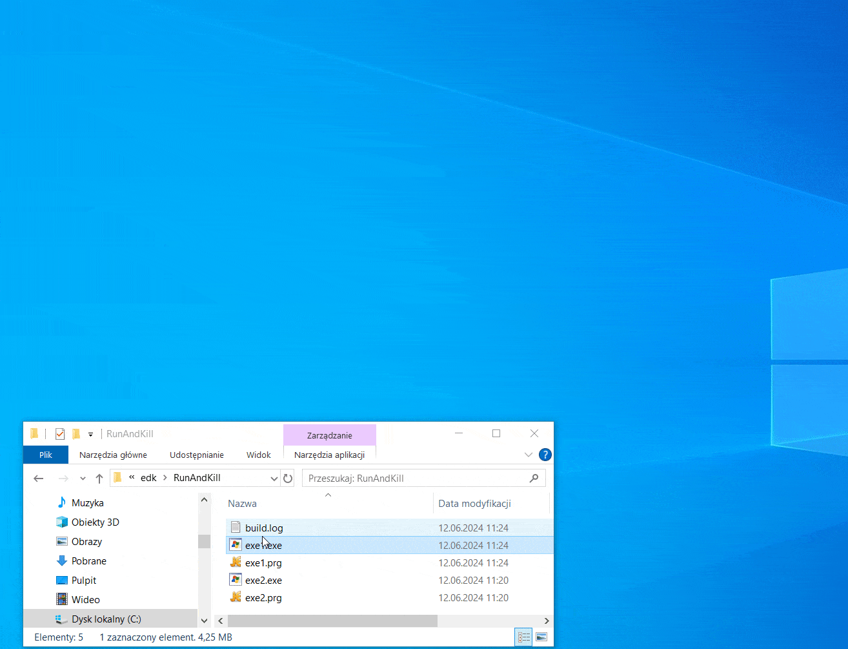Click the horizontal scrollbar thumb in file list
This screenshot has height=649, width=848.
[332, 621]
